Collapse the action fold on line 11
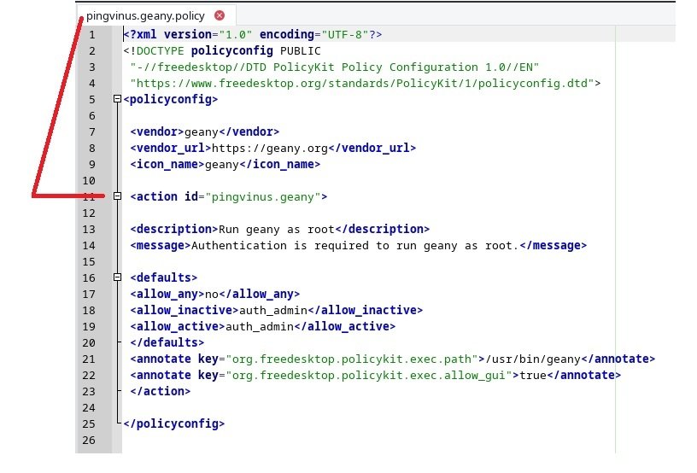The width and height of the screenshot is (697, 473). 117,196
